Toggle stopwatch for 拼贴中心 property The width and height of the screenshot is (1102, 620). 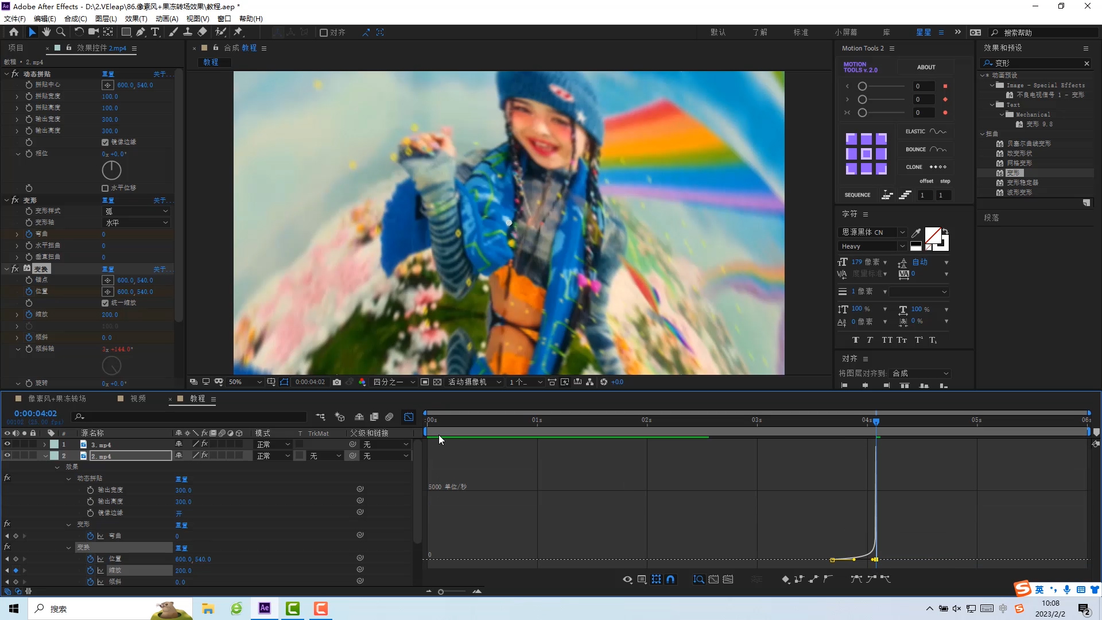click(x=29, y=85)
